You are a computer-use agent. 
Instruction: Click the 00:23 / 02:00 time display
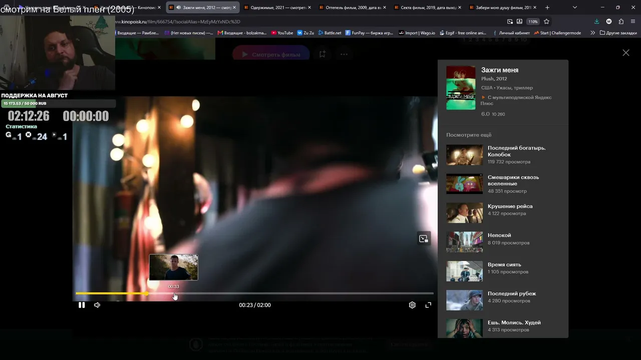[255, 305]
